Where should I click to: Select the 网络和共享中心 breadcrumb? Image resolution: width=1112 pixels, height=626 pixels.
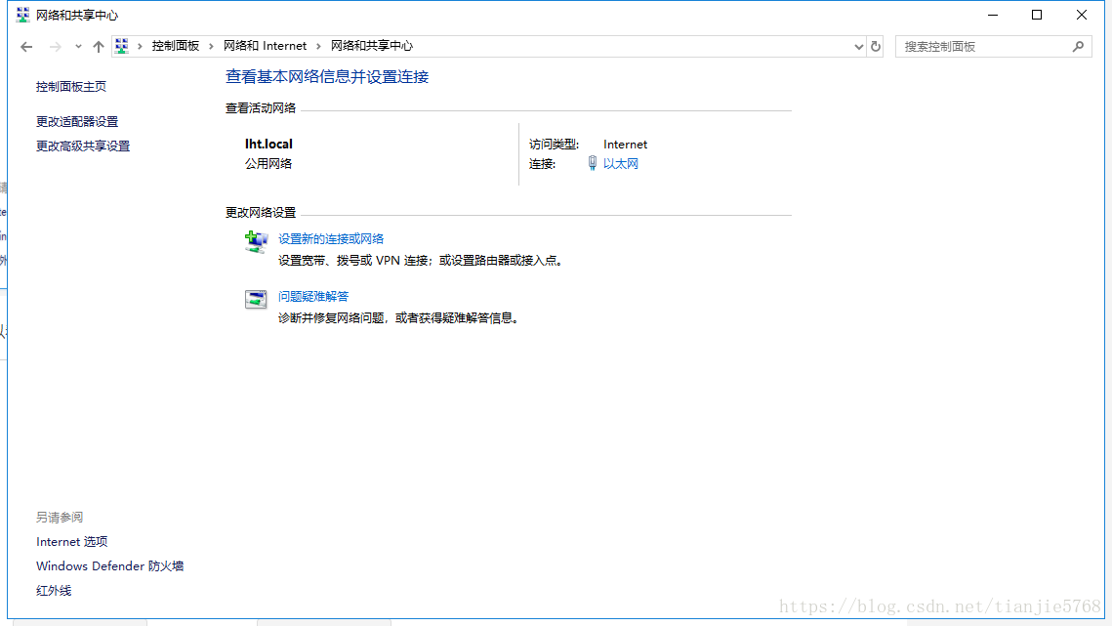click(x=372, y=46)
